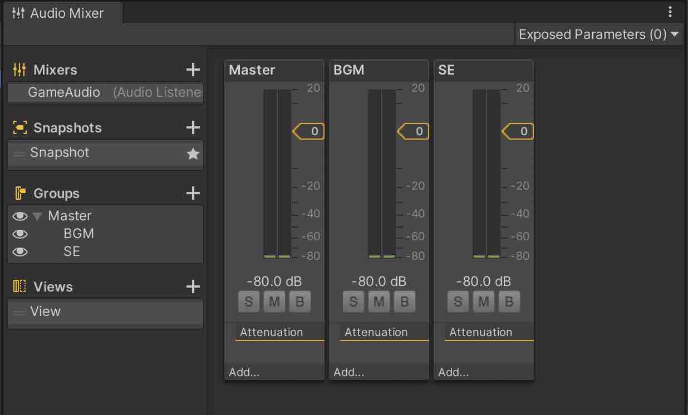Click the Attenuation effect on BGM
688x415 pixels.
tap(377, 332)
